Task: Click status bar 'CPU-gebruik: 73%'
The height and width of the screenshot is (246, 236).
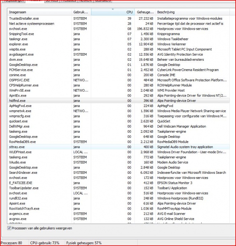Action: pos(45,243)
